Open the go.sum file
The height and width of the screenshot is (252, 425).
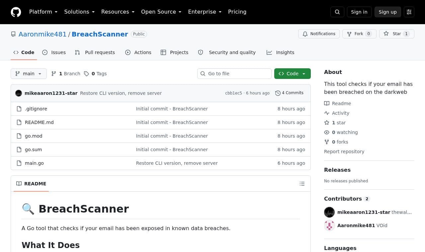coord(33,150)
